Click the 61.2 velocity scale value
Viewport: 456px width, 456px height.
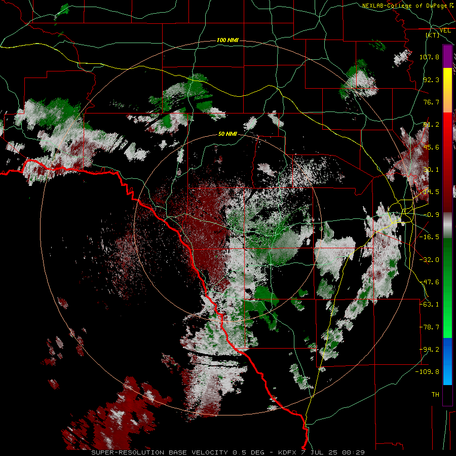431,125
